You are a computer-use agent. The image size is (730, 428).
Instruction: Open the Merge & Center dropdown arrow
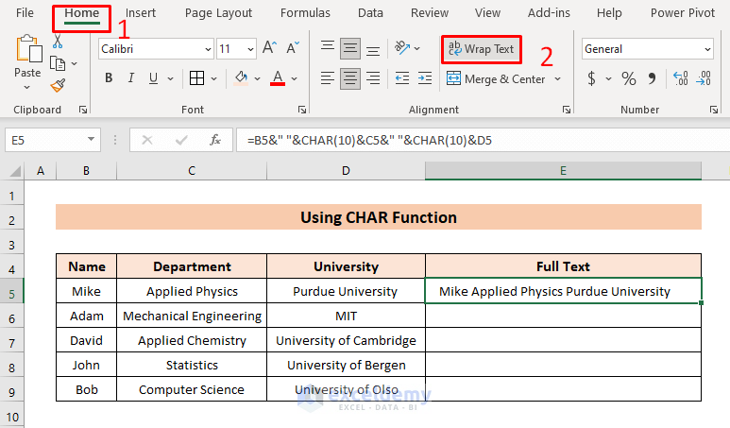(557, 79)
